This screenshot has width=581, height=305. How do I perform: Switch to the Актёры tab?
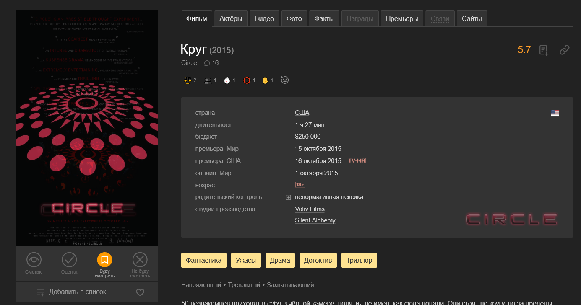pos(231,19)
